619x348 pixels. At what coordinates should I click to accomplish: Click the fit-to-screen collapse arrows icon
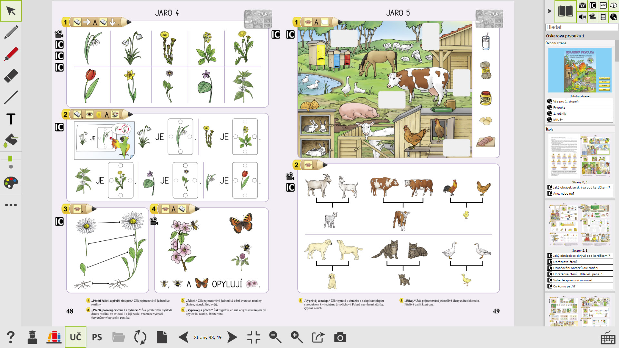coord(254,337)
